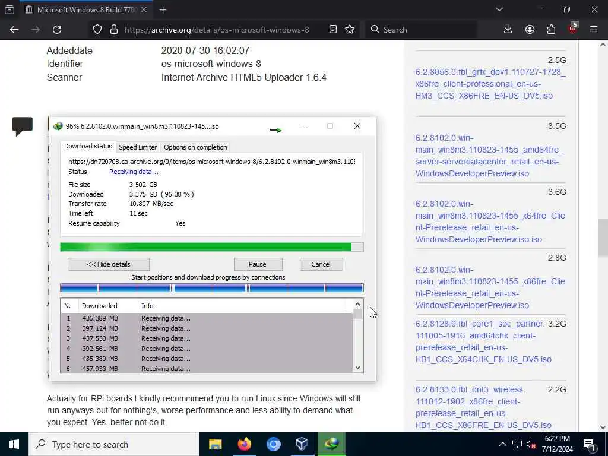Viewport: 608px width, 456px height.
Task: Open the extensions puzzle icon
Action: (x=551, y=30)
